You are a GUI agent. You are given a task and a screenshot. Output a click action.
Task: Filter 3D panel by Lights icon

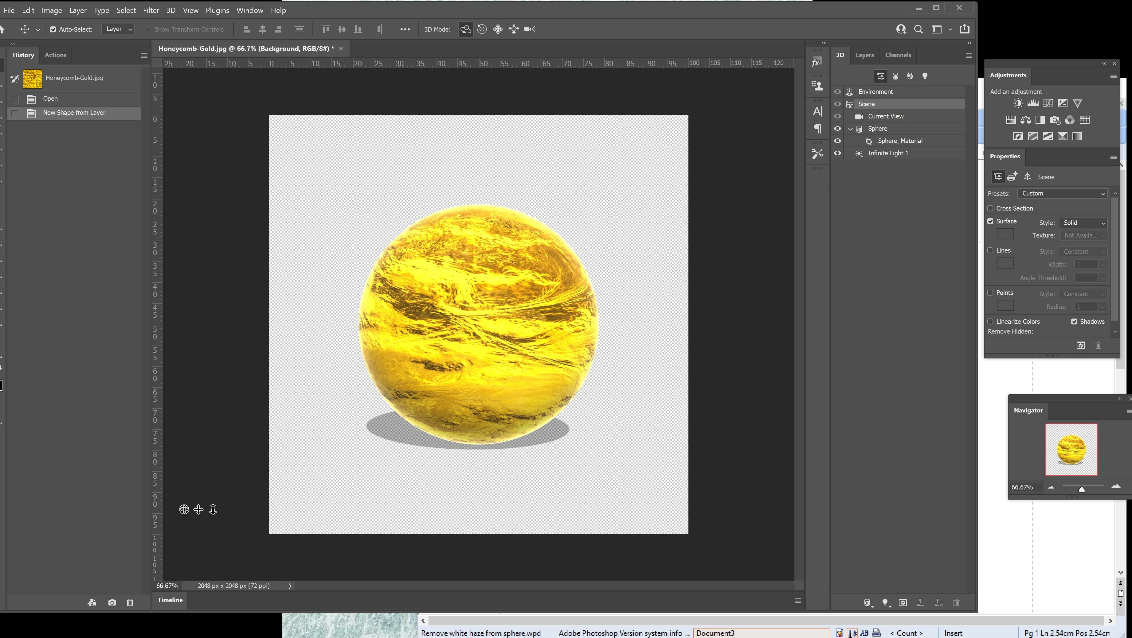coord(925,76)
